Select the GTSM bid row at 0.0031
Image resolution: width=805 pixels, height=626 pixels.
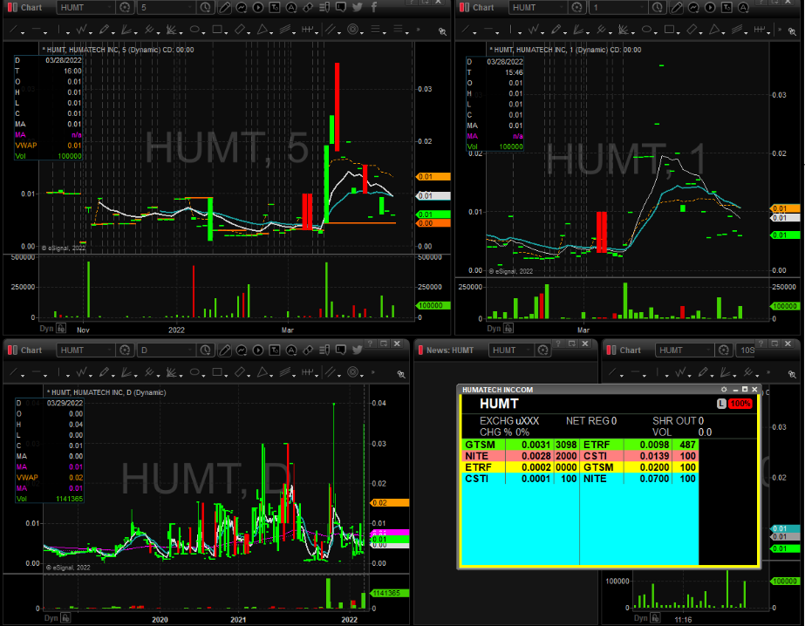[521, 445]
